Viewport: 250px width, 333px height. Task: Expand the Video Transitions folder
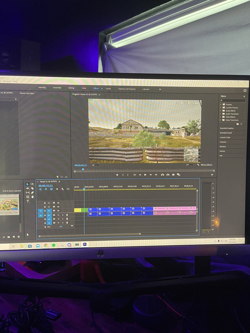click(221, 120)
